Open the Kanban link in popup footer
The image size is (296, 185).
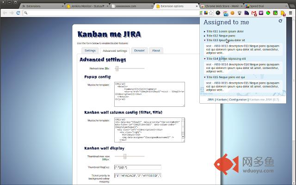click(222, 99)
